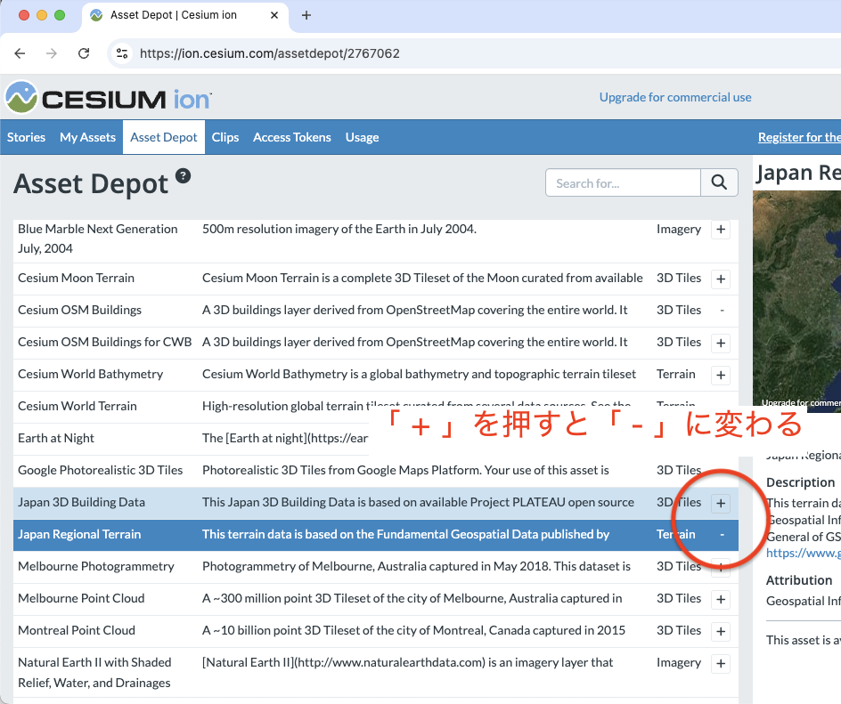The image size is (841, 704).
Task: Add Google Photorealistic 3D Tiles asset
Action: (720, 471)
